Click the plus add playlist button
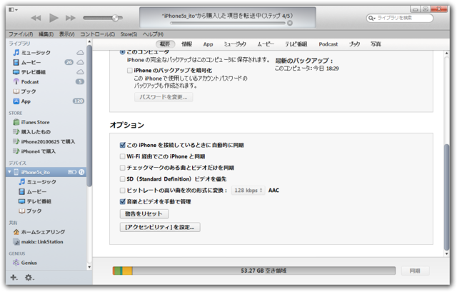This screenshot has height=292, width=457. (x=14, y=277)
